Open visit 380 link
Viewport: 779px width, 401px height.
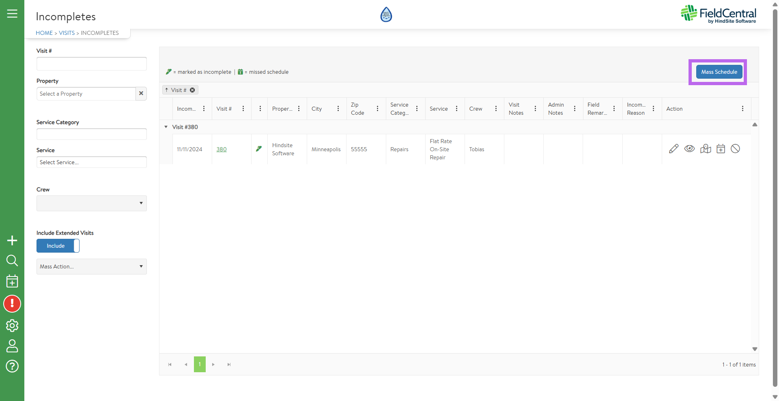pos(222,149)
